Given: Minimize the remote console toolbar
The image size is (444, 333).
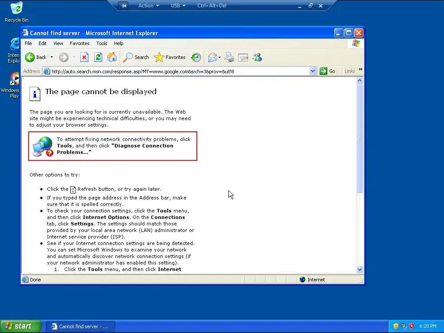Looking at the screenshot, I should point(300,6).
